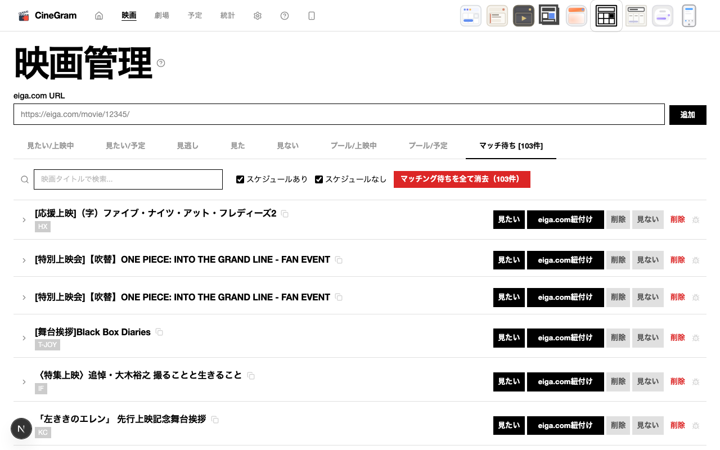Expand the ファイブ・ナイツ row chevron

coord(24,219)
